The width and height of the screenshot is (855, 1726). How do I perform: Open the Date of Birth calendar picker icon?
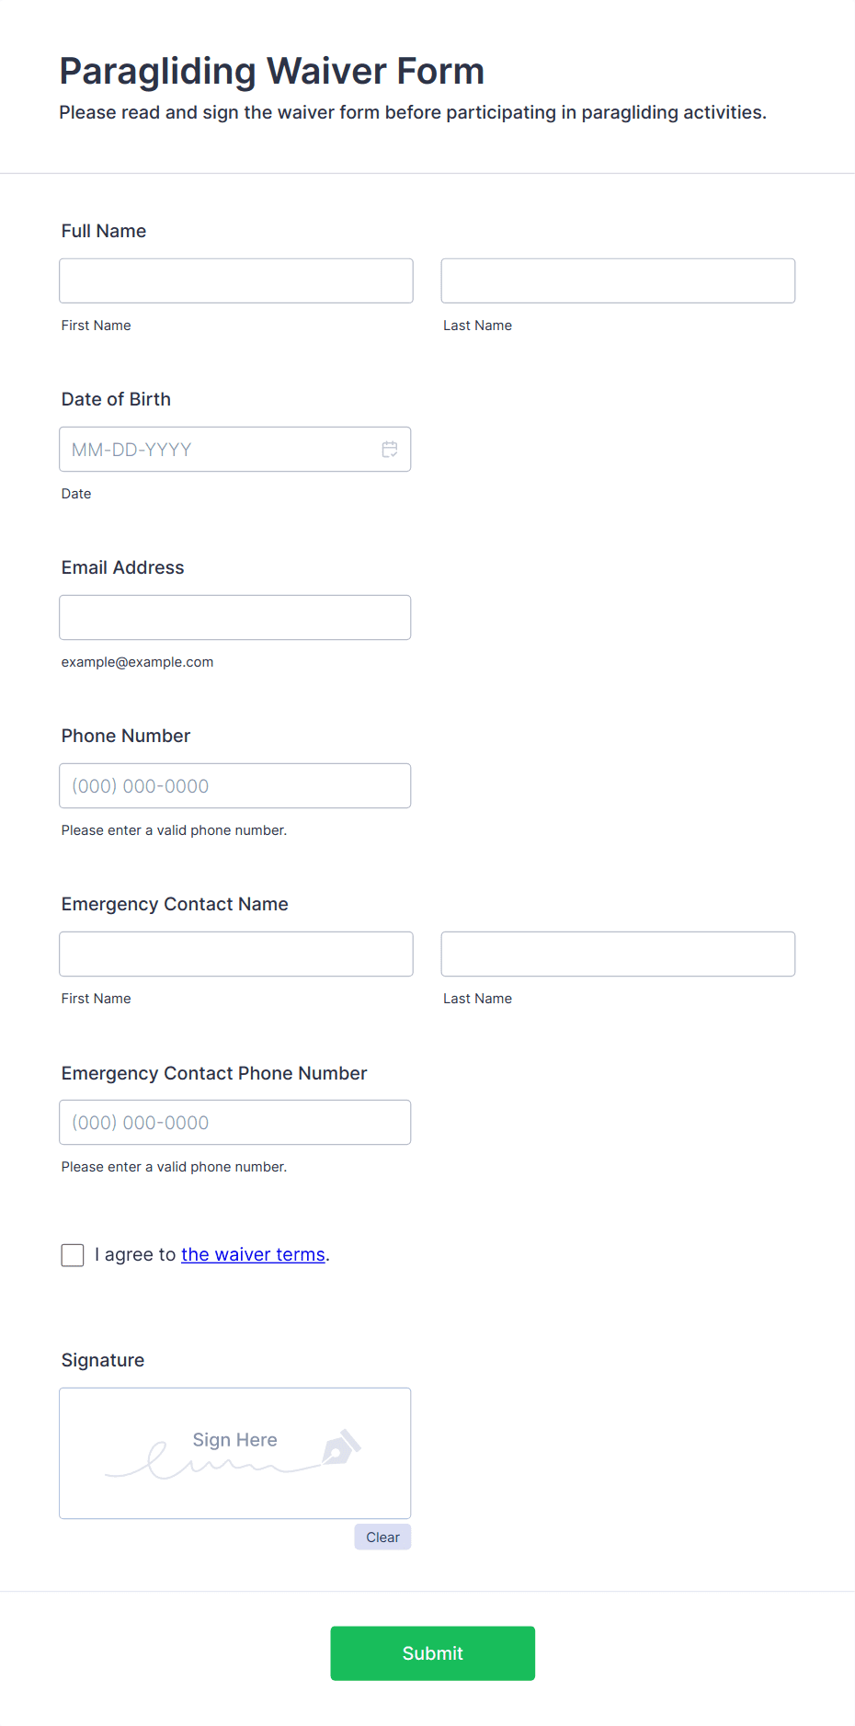click(x=390, y=450)
